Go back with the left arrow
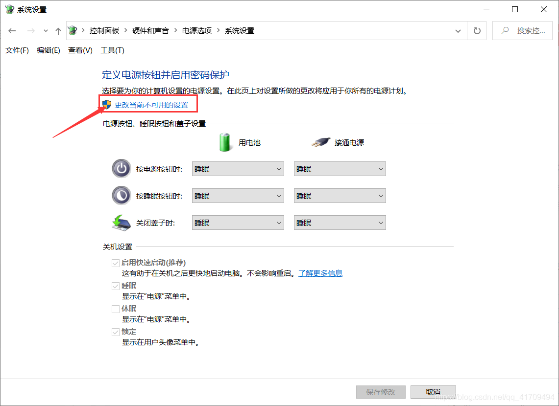The height and width of the screenshot is (406, 559). tap(12, 31)
